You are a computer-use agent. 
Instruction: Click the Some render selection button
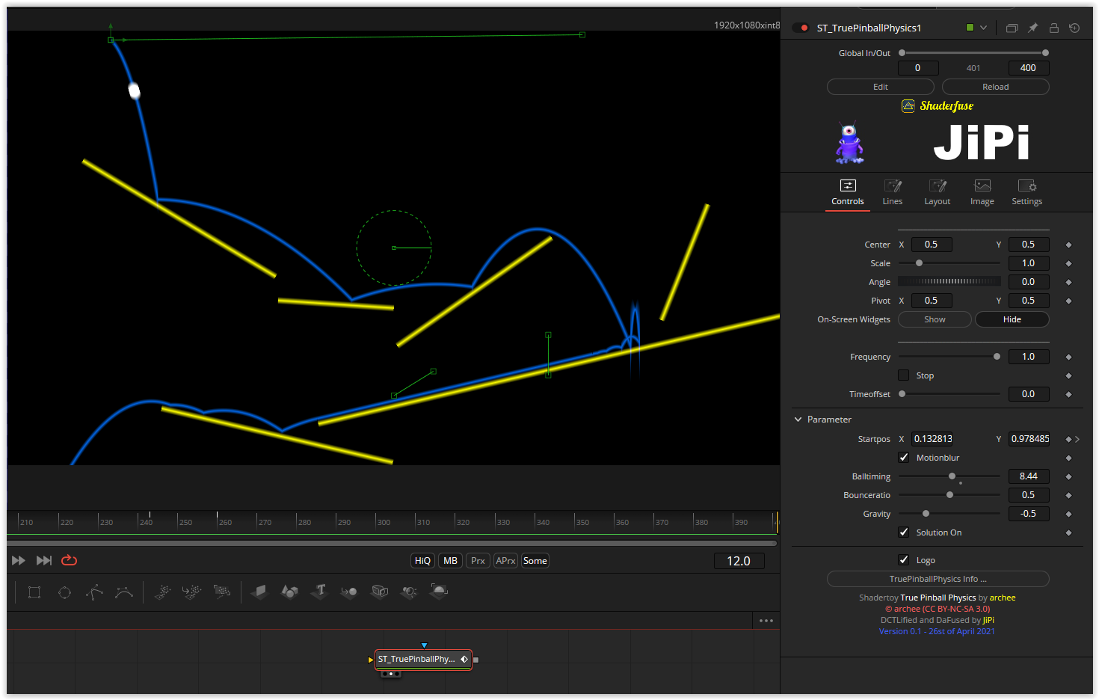click(x=535, y=561)
